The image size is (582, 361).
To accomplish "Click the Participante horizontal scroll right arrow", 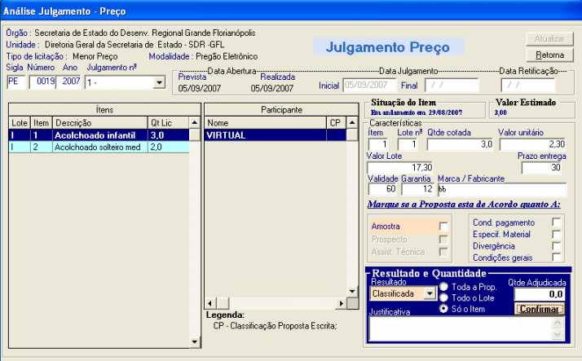I will 341,303.
